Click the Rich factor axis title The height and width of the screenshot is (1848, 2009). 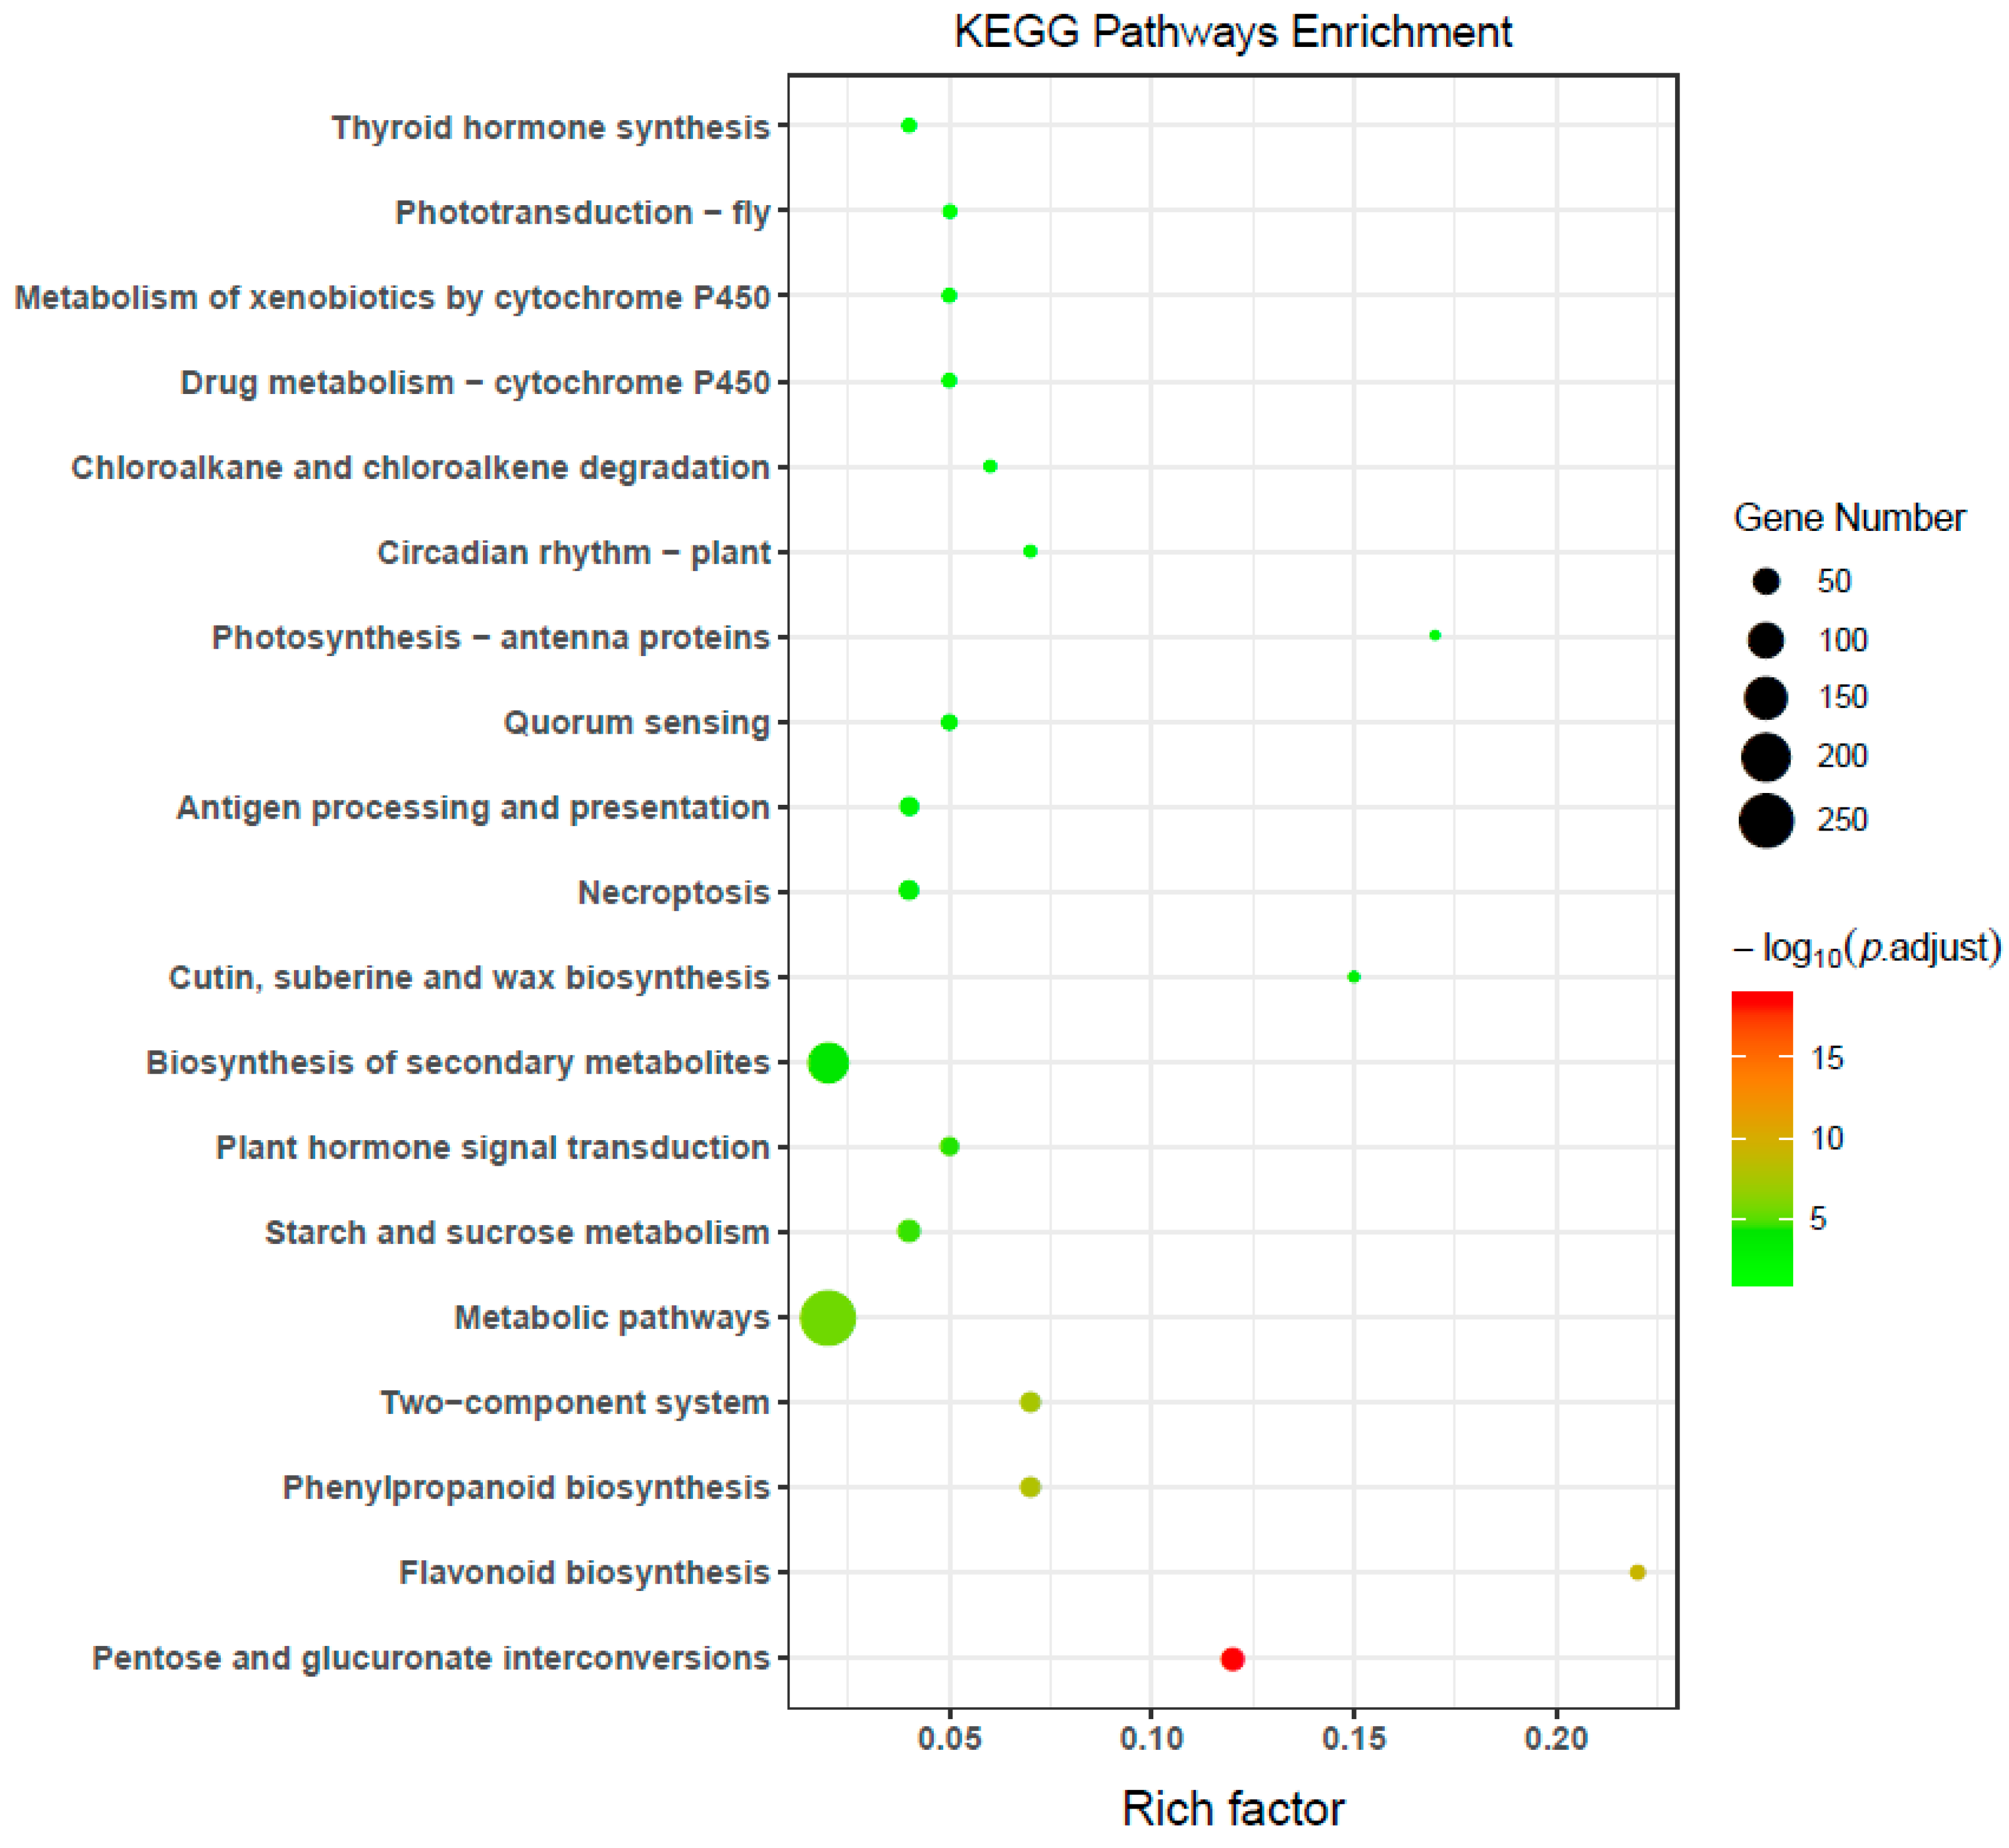1232,1808
